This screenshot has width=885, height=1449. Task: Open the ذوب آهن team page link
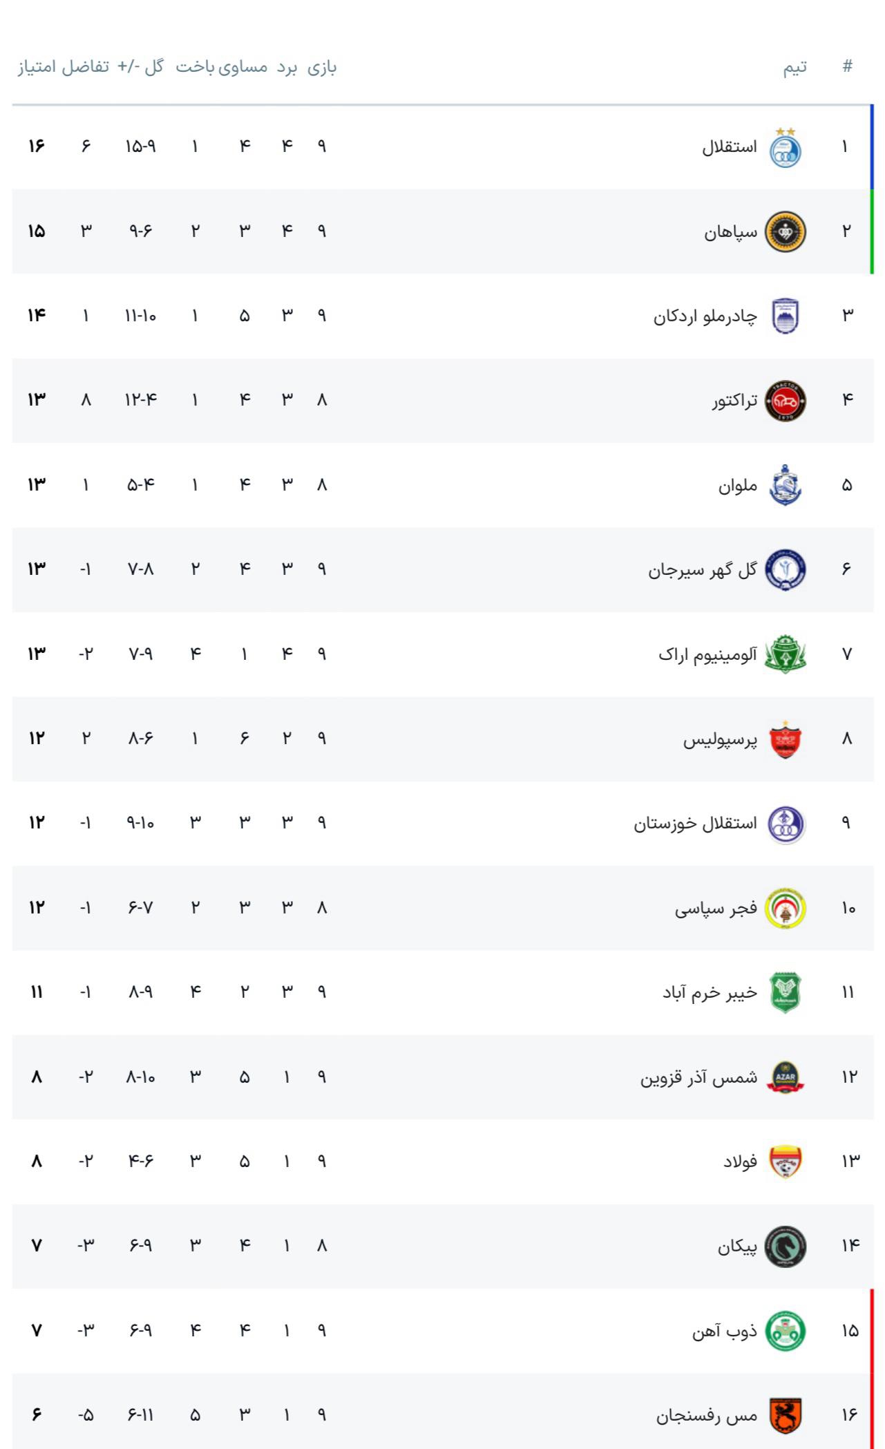tap(725, 1331)
